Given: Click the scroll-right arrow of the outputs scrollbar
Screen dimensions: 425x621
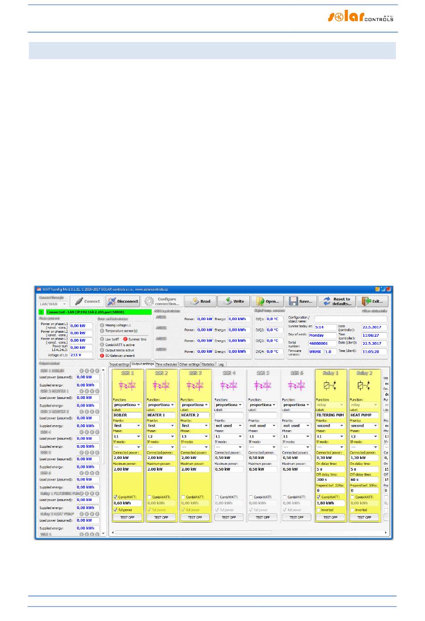Looking at the screenshot, I should coord(386,532).
